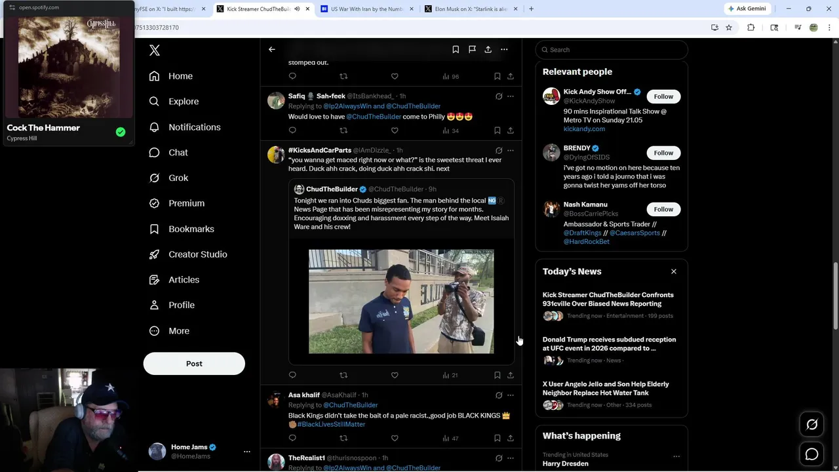The height and width of the screenshot is (472, 839).
Task: Click the Search input field
Action: (x=612, y=50)
